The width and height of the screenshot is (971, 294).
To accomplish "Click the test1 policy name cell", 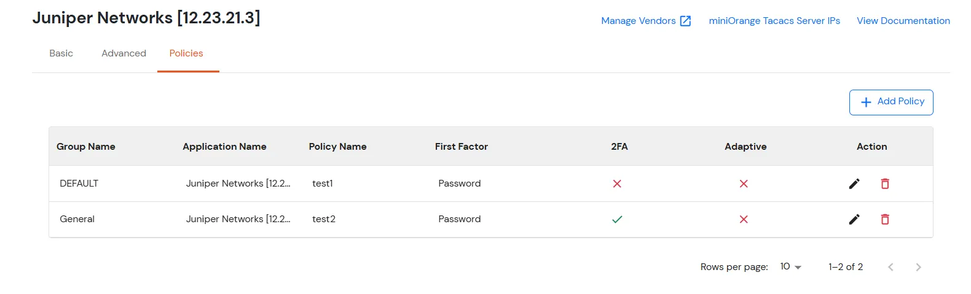I will tap(322, 184).
